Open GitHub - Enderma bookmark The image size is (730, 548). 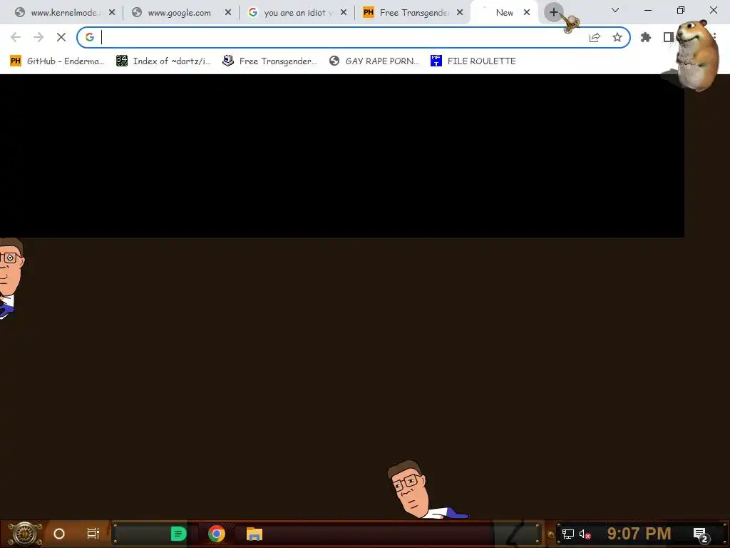57,61
